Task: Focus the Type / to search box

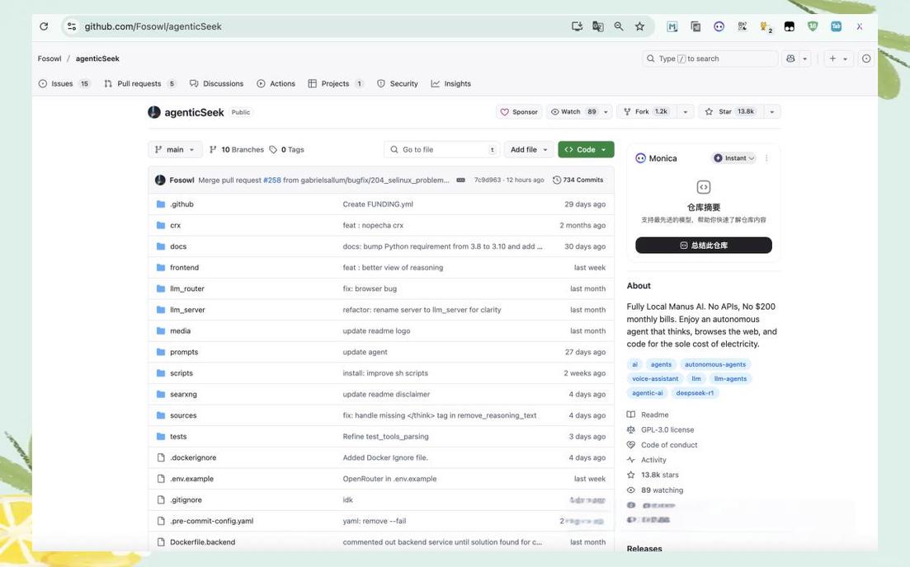Action: (x=710, y=59)
